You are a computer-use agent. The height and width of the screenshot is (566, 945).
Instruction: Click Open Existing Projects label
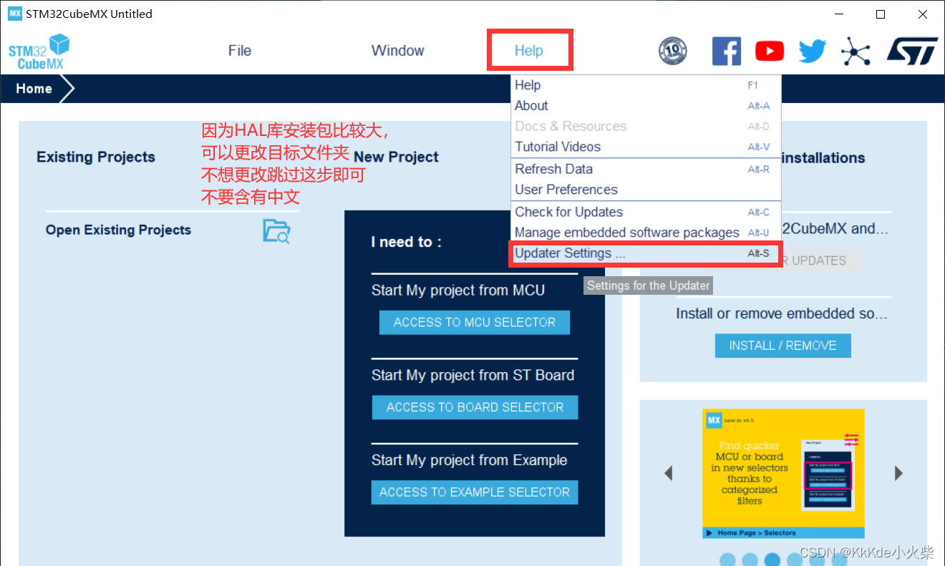[x=118, y=230]
